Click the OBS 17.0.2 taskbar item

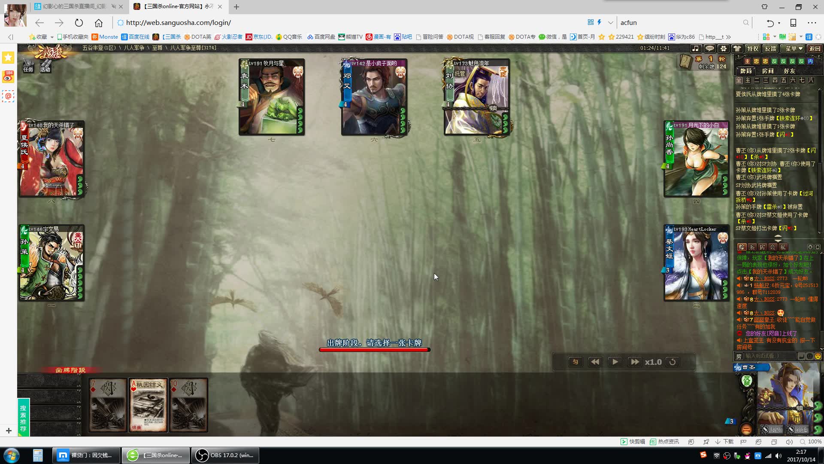225,455
